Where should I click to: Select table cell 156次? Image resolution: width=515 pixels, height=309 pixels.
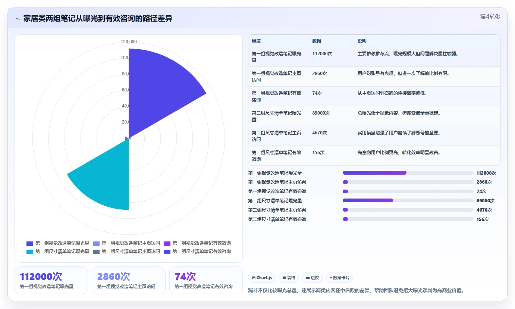pyautogui.click(x=318, y=153)
